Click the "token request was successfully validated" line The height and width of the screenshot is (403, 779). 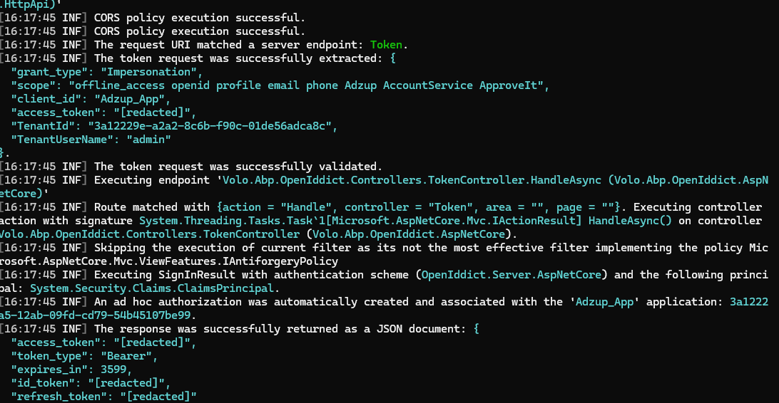238,167
